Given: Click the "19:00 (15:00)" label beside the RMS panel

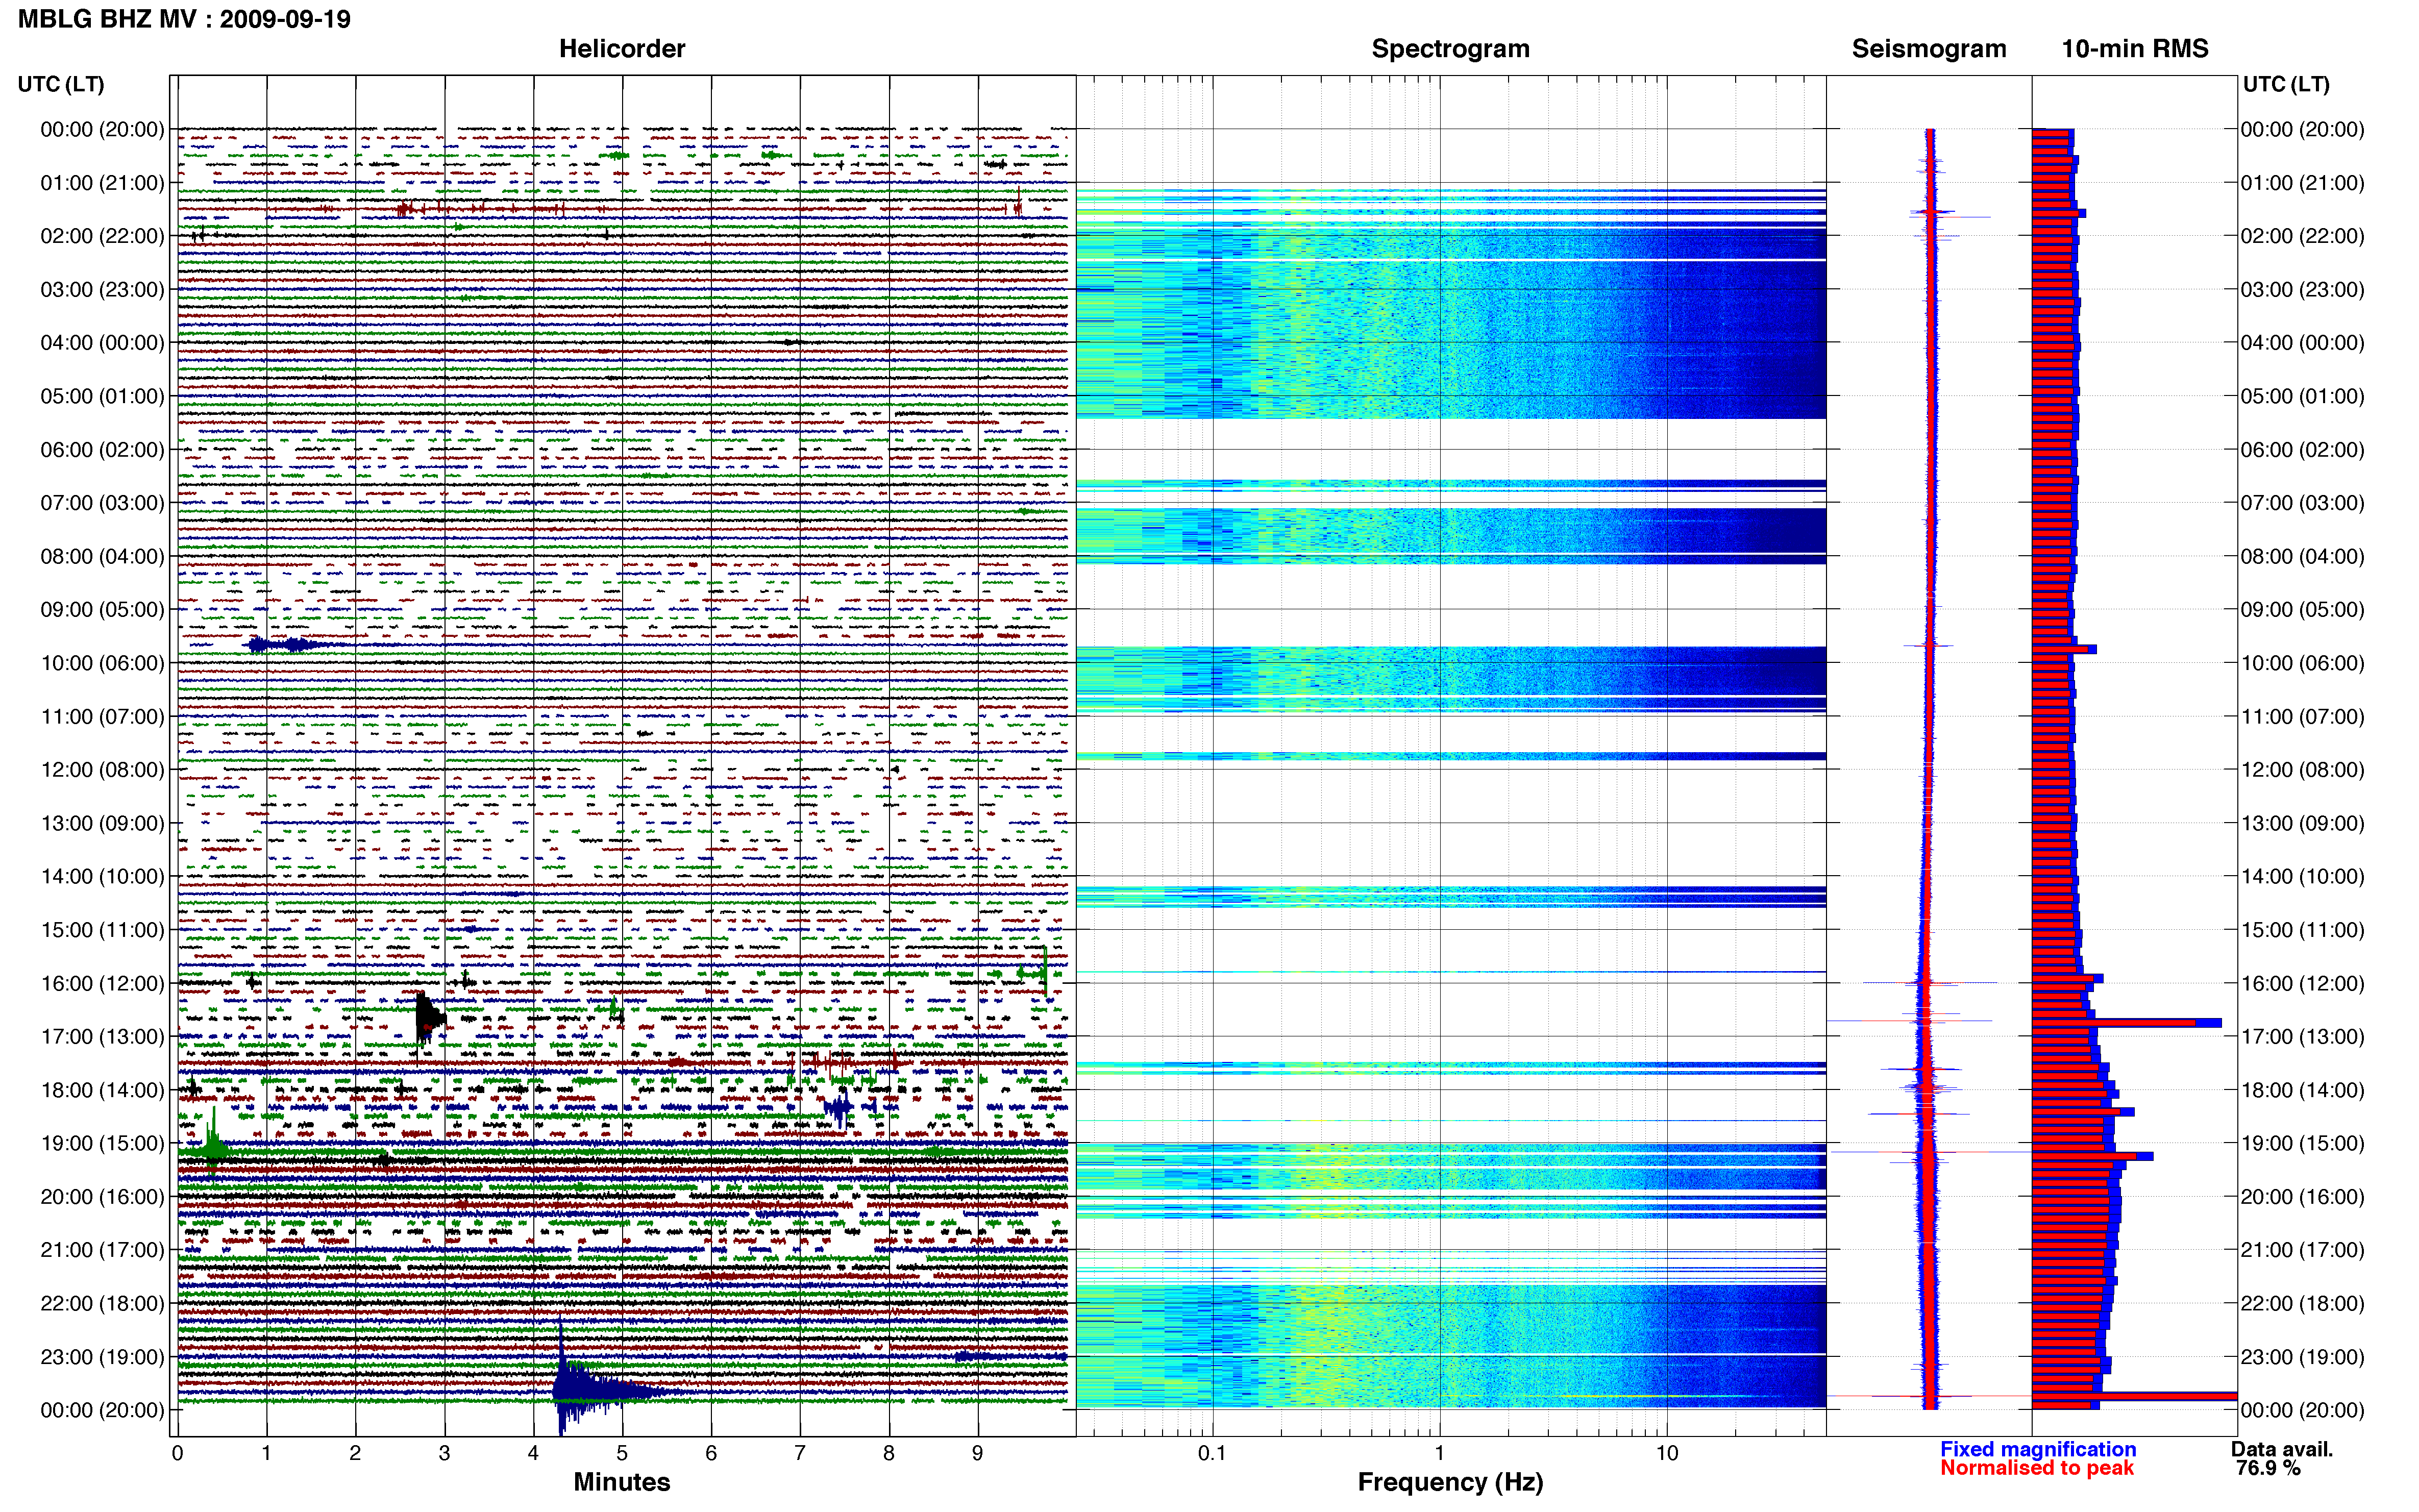Looking at the screenshot, I should click(x=2302, y=1143).
